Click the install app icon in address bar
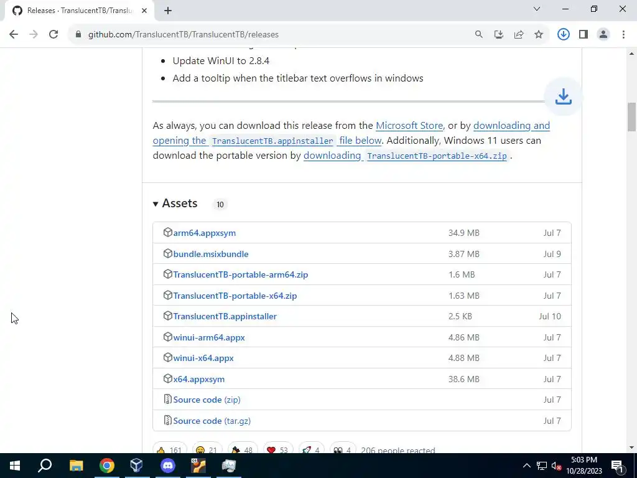 coord(499,35)
